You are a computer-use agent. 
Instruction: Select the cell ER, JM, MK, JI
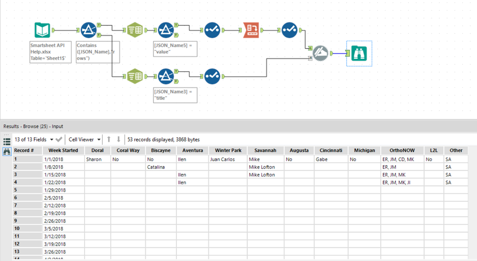click(x=402, y=182)
